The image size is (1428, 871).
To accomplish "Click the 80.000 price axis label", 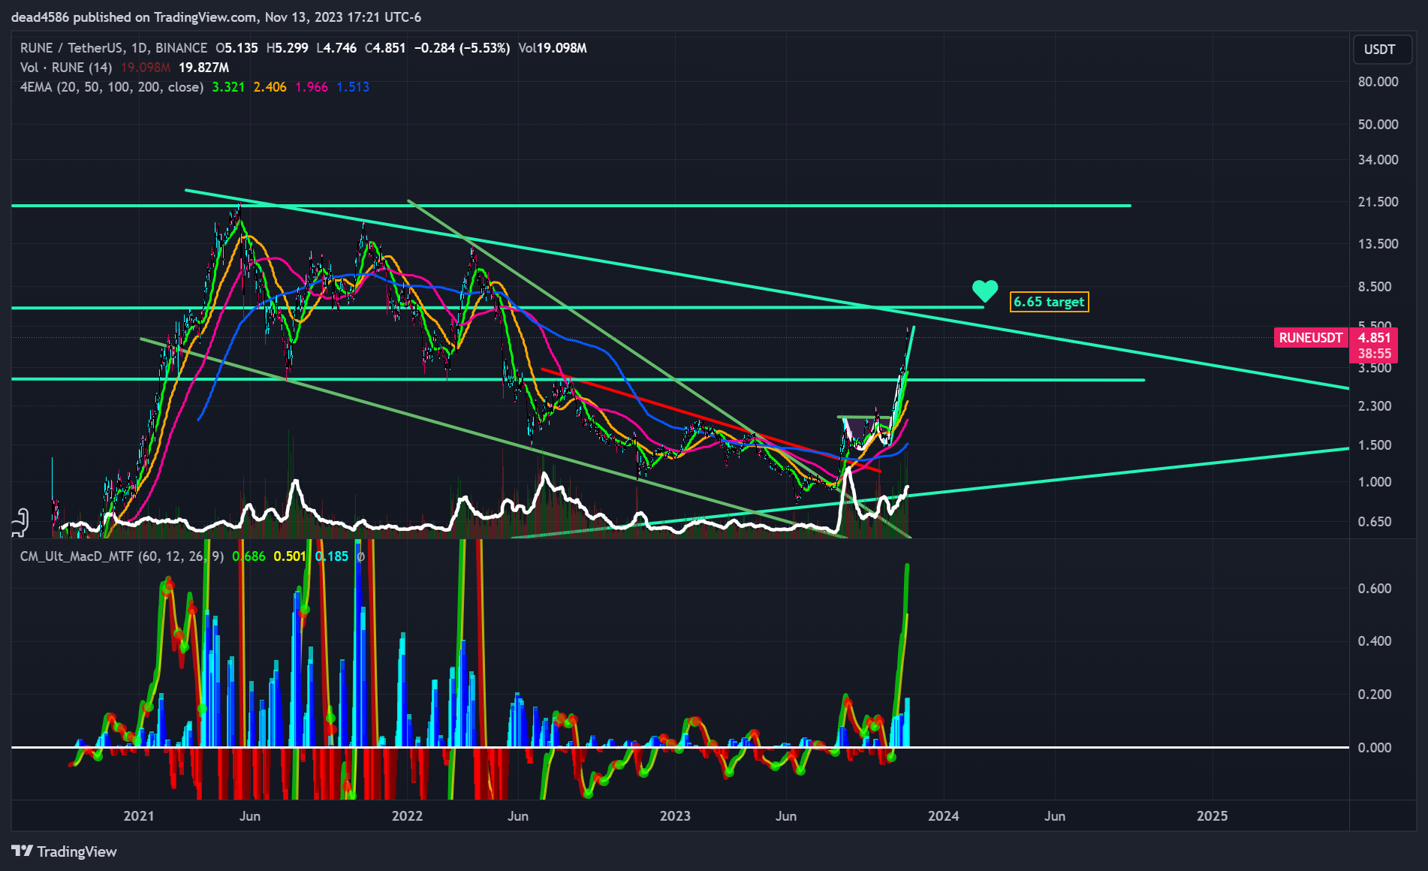I will click(x=1378, y=82).
